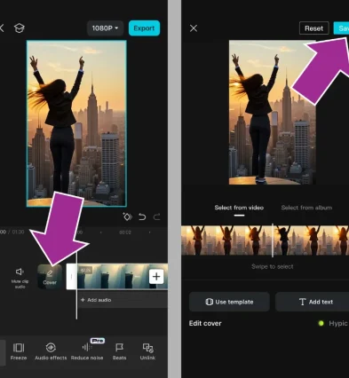Click the 00:02 mark on timeline ruler
This screenshot has width=349, height=378.
[125, 232]
